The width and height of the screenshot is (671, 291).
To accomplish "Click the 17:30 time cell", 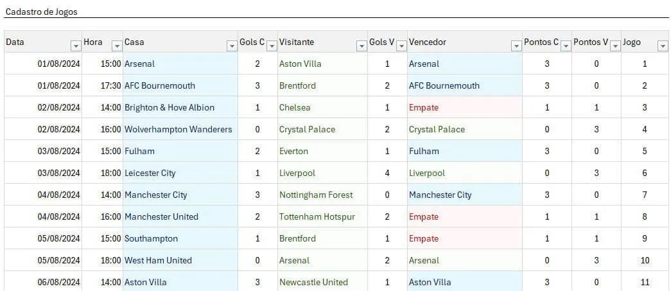I will pyautogui.click(x=102, y=85).
